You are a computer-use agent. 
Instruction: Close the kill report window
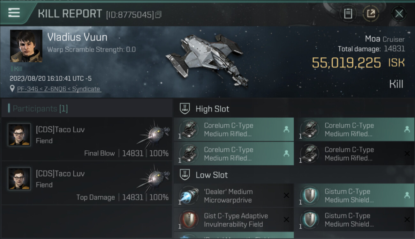point(399,13)
